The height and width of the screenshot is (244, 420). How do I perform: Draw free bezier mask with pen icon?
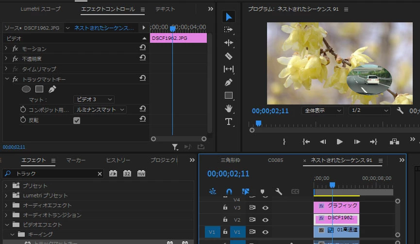(52, 89)
